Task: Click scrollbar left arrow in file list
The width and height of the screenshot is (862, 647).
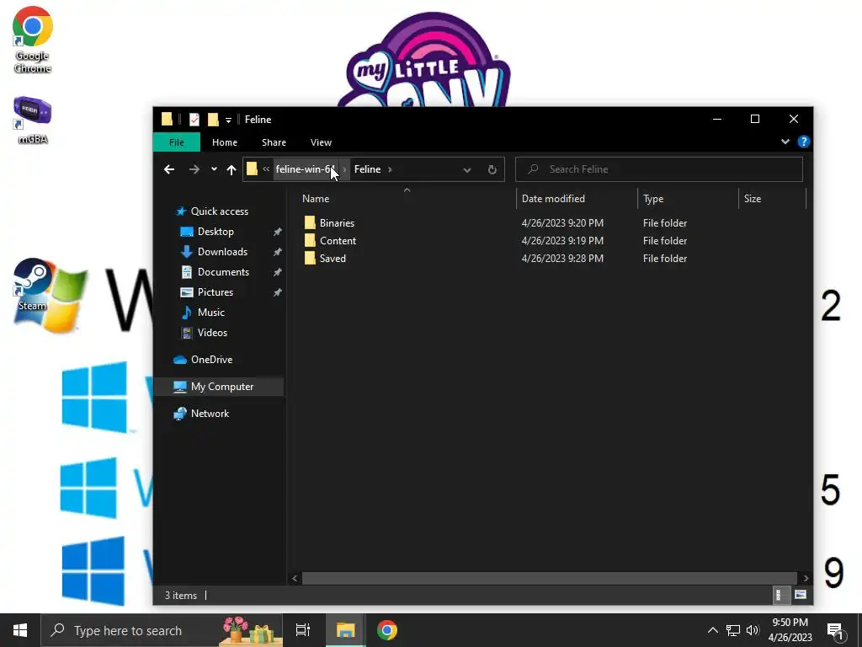Action: pos(295,578)
